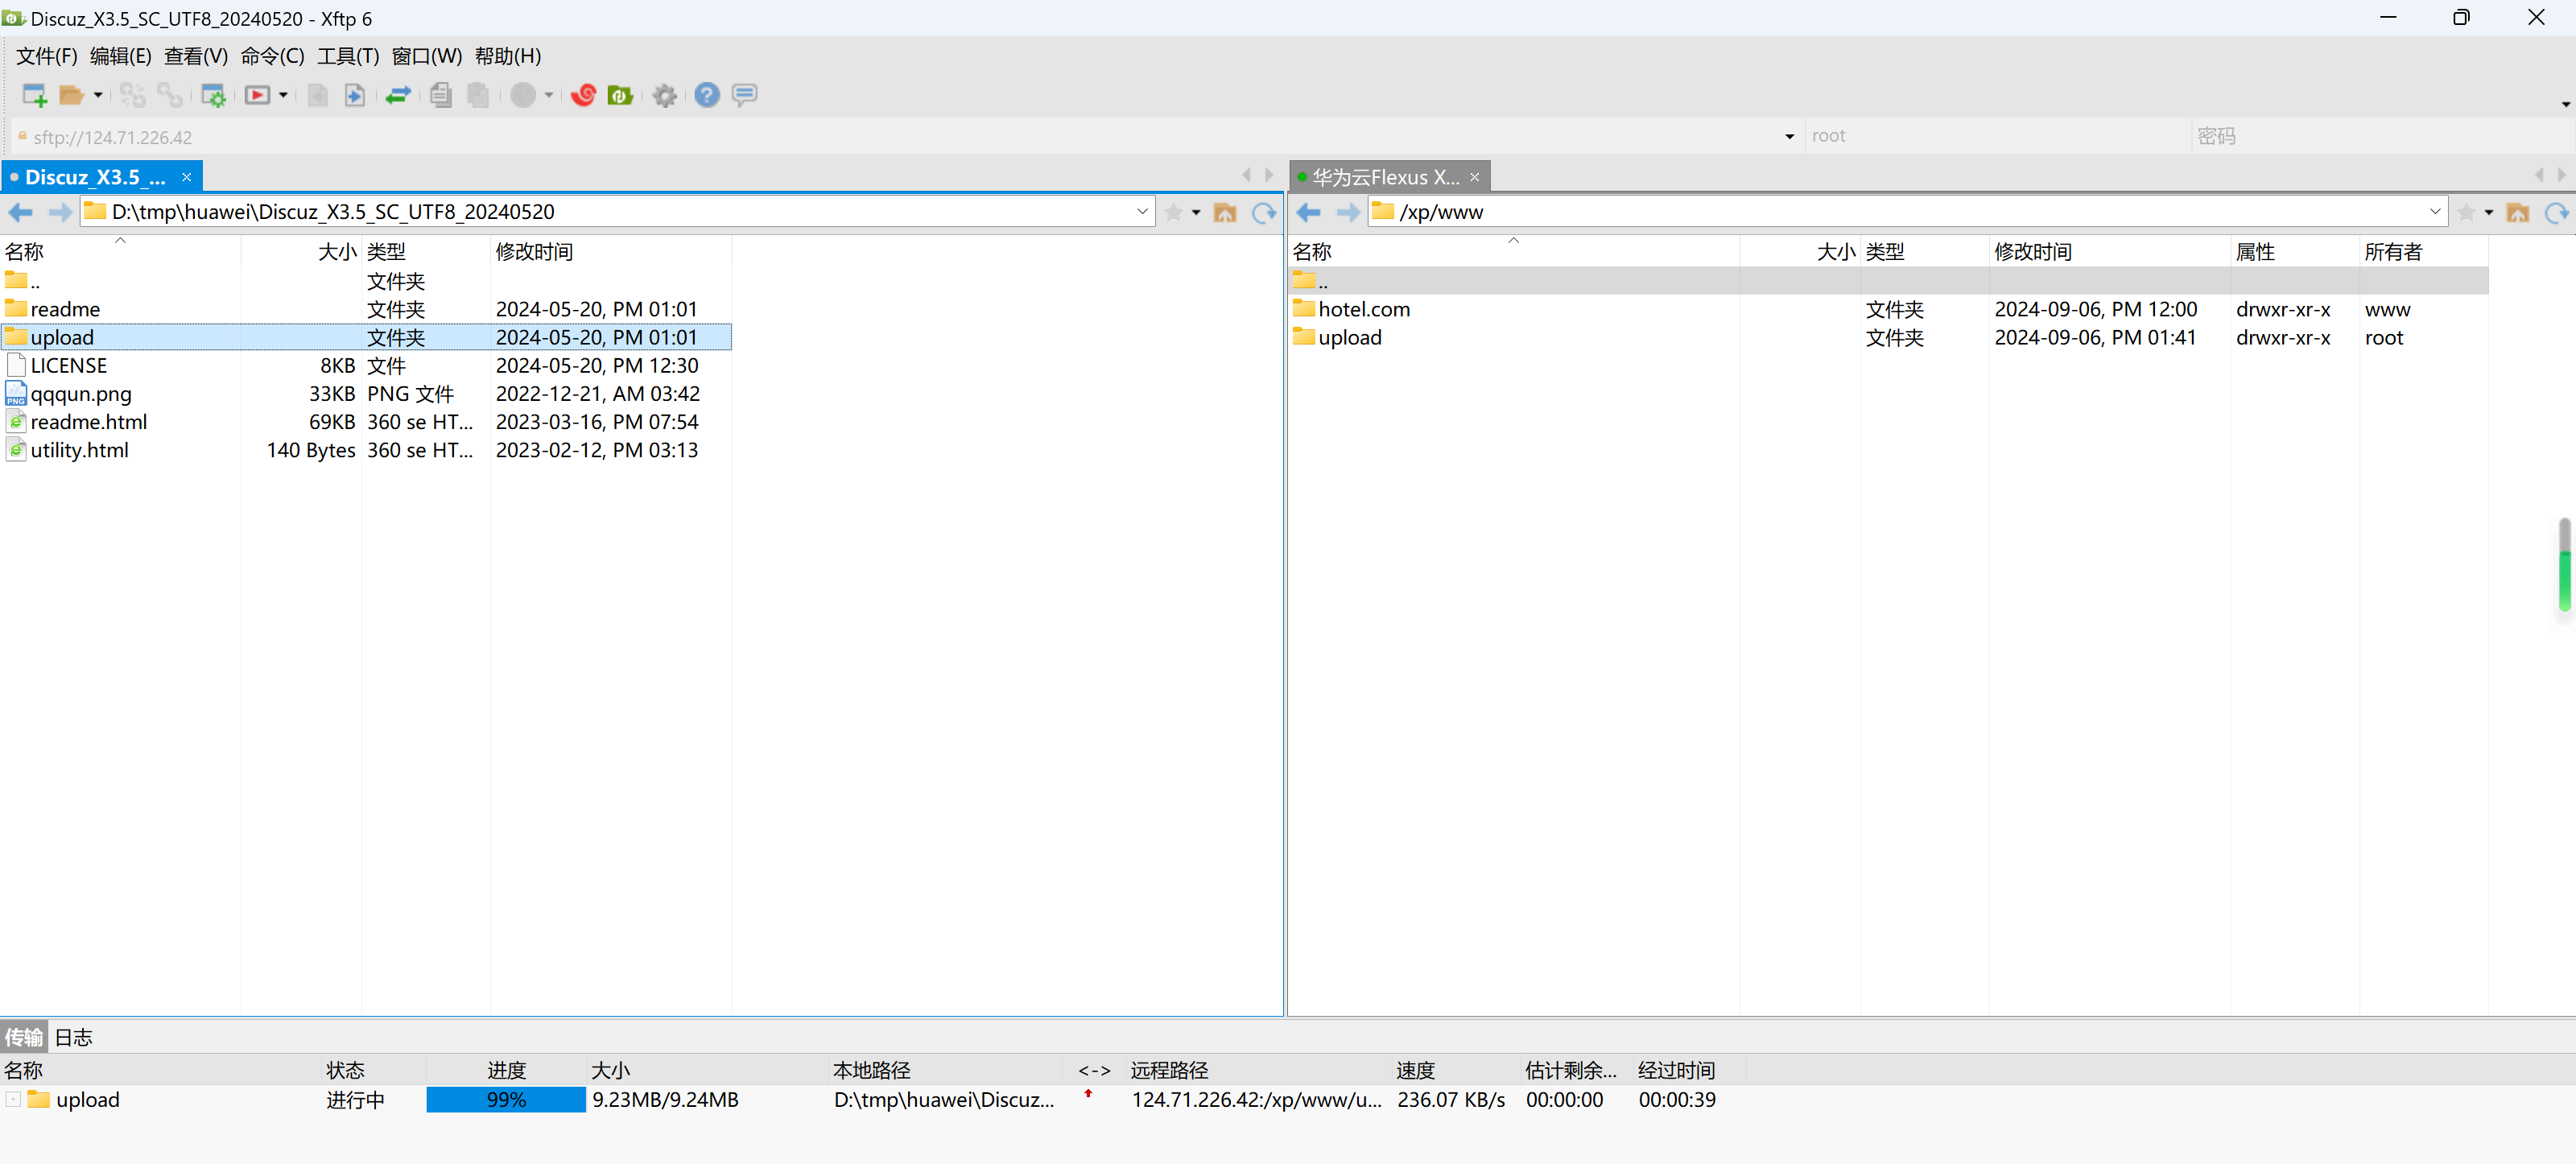Open the 工具(T) menu

click(348, 56)
